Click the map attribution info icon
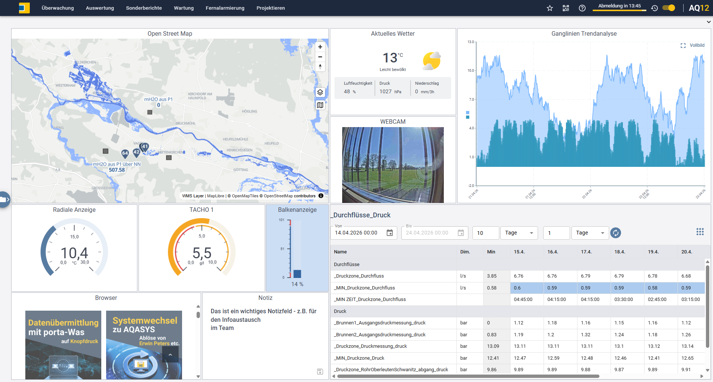This screenshot has width=713, height=382. click(321, 196)
